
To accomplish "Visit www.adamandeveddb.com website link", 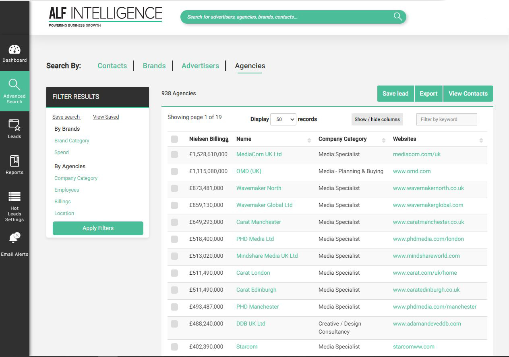I will 427,324.
